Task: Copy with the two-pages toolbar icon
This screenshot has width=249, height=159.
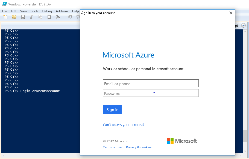Action: (x=40, y=17)
